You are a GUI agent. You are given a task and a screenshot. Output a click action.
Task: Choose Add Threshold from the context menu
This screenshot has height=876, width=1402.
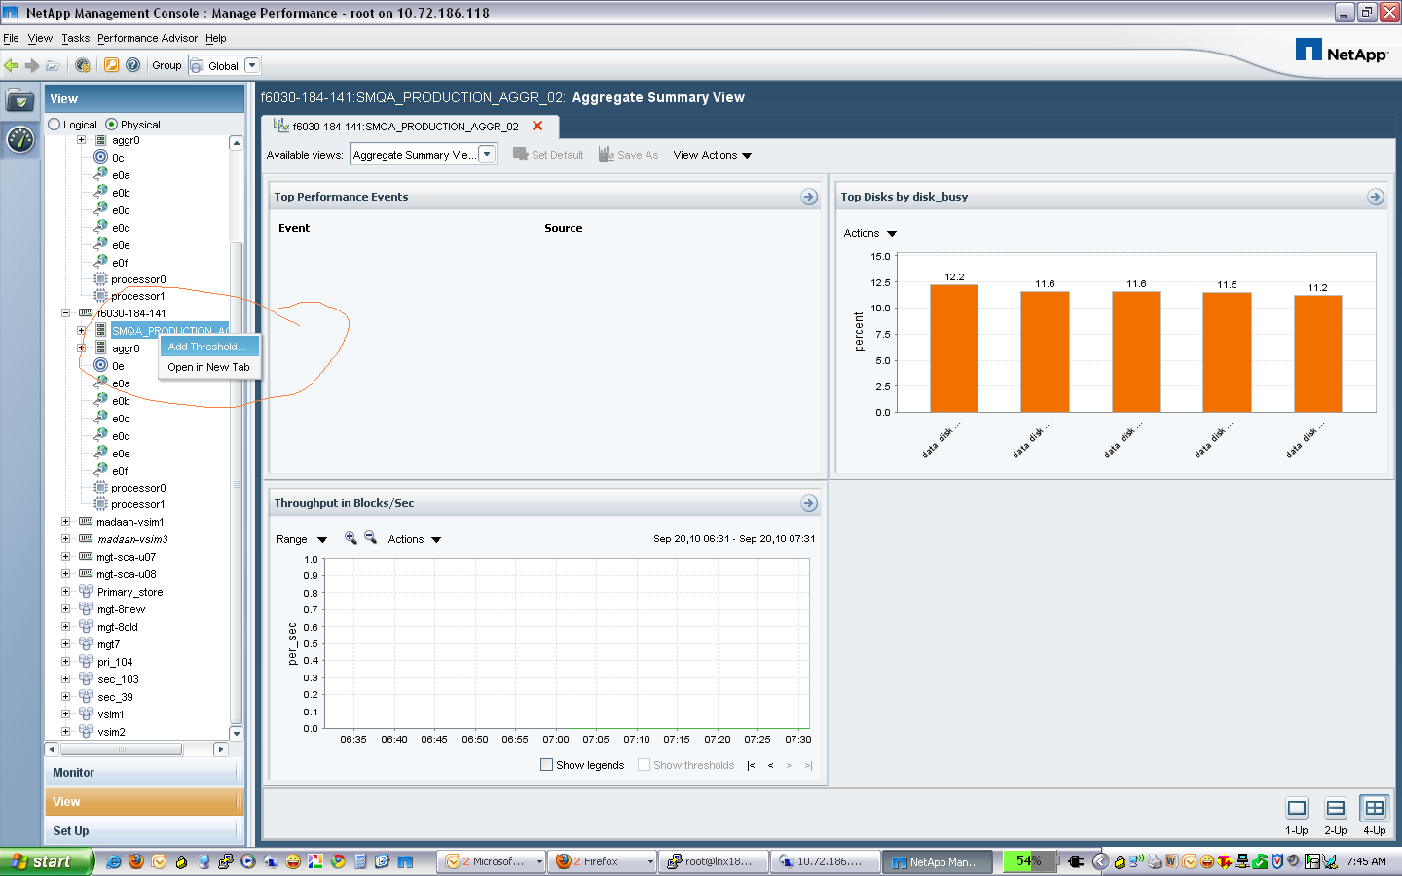click(206, 347)
